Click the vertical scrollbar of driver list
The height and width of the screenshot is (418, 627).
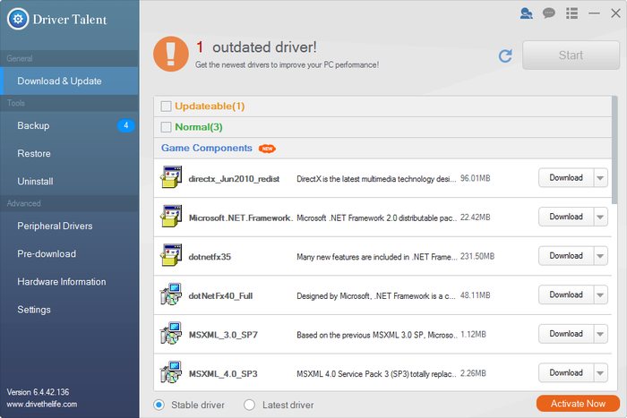pyautogui.click(x=614, y=149)
